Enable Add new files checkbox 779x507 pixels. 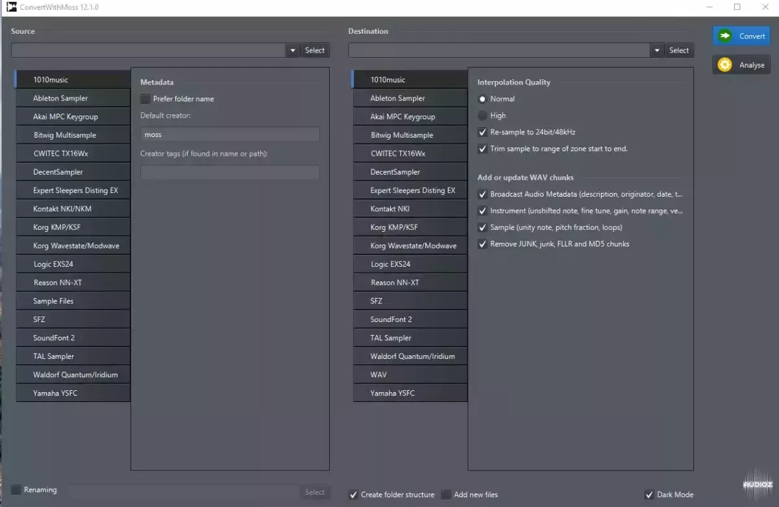click(x=446, y=495)
